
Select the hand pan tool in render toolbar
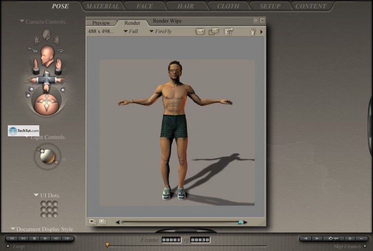coord(252,32)
